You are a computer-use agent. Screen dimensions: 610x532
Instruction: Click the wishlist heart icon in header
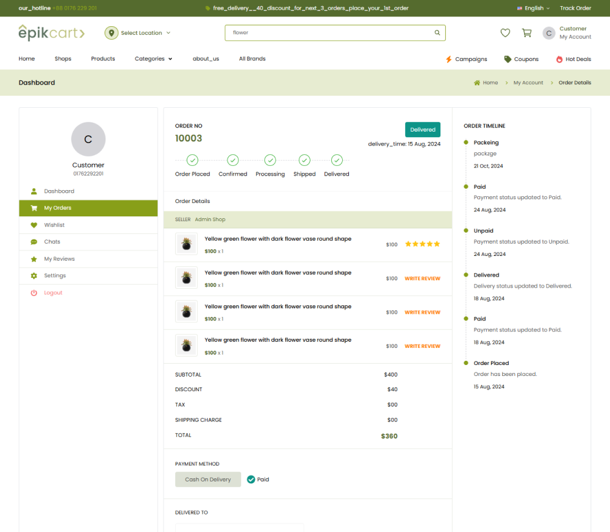pos(505,33)
